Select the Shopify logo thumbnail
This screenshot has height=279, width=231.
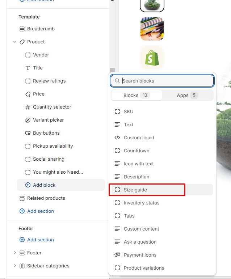pyautogui.click(x=152, y=58)
